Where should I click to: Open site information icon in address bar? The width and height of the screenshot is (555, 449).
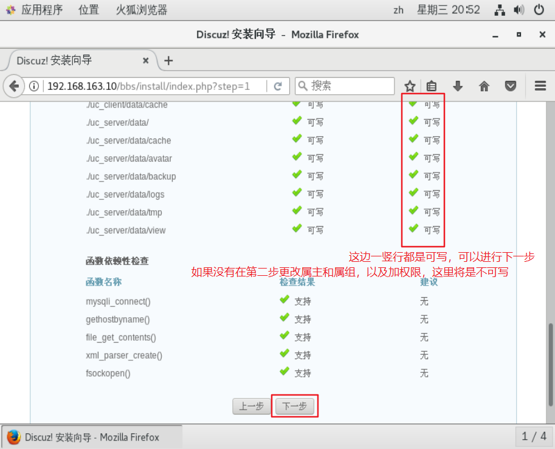(x=34, y=86)
